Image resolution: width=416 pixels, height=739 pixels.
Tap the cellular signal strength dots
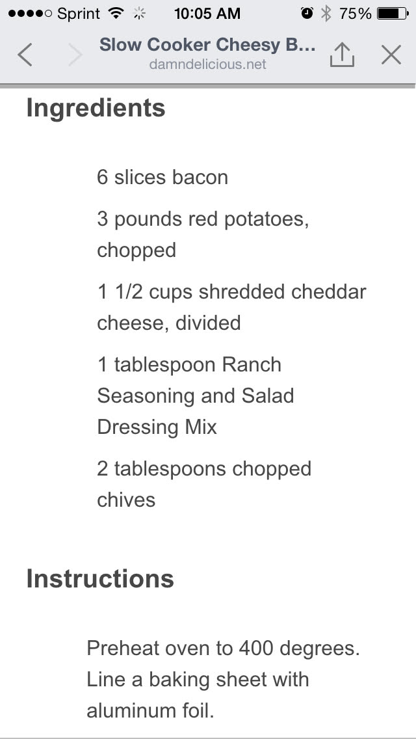tap(29, 13)
